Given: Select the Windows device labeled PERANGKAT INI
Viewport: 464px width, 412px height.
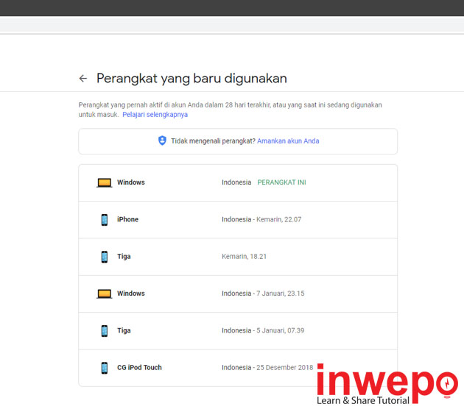Looking at the screenshot, I should coord(130,182).
